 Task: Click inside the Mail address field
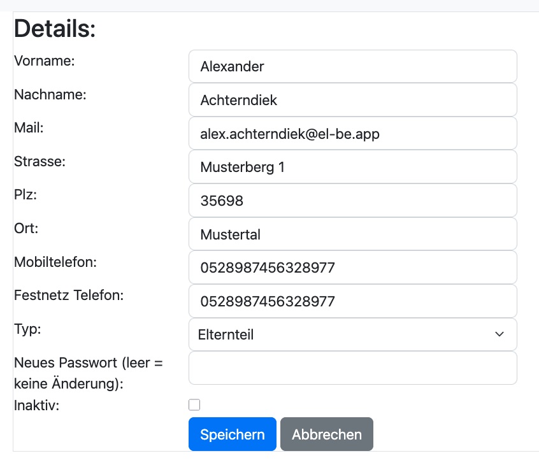coord(352,134)
